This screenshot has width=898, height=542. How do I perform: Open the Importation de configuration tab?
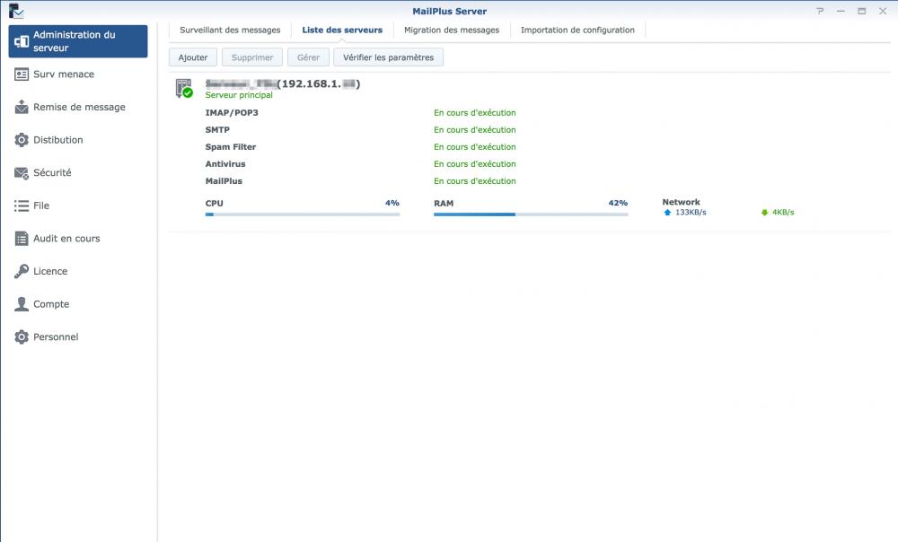577,30
